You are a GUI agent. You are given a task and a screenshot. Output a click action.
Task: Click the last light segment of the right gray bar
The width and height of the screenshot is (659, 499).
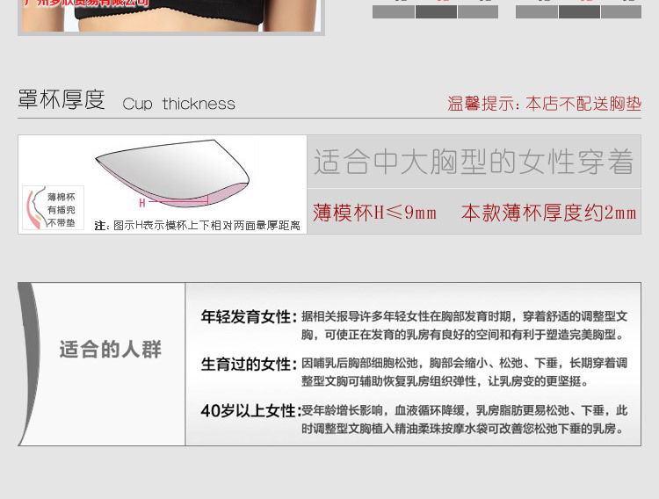[621, 11]
